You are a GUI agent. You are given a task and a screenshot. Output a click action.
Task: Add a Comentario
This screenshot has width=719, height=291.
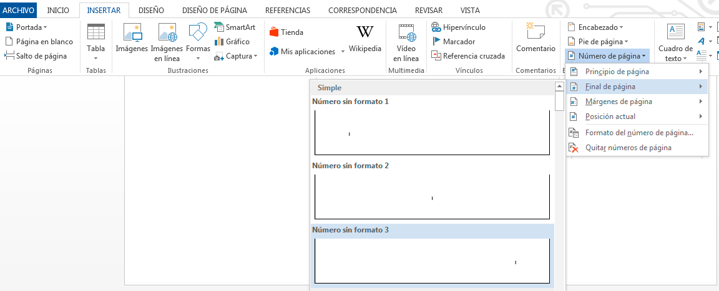coord(536,37)
